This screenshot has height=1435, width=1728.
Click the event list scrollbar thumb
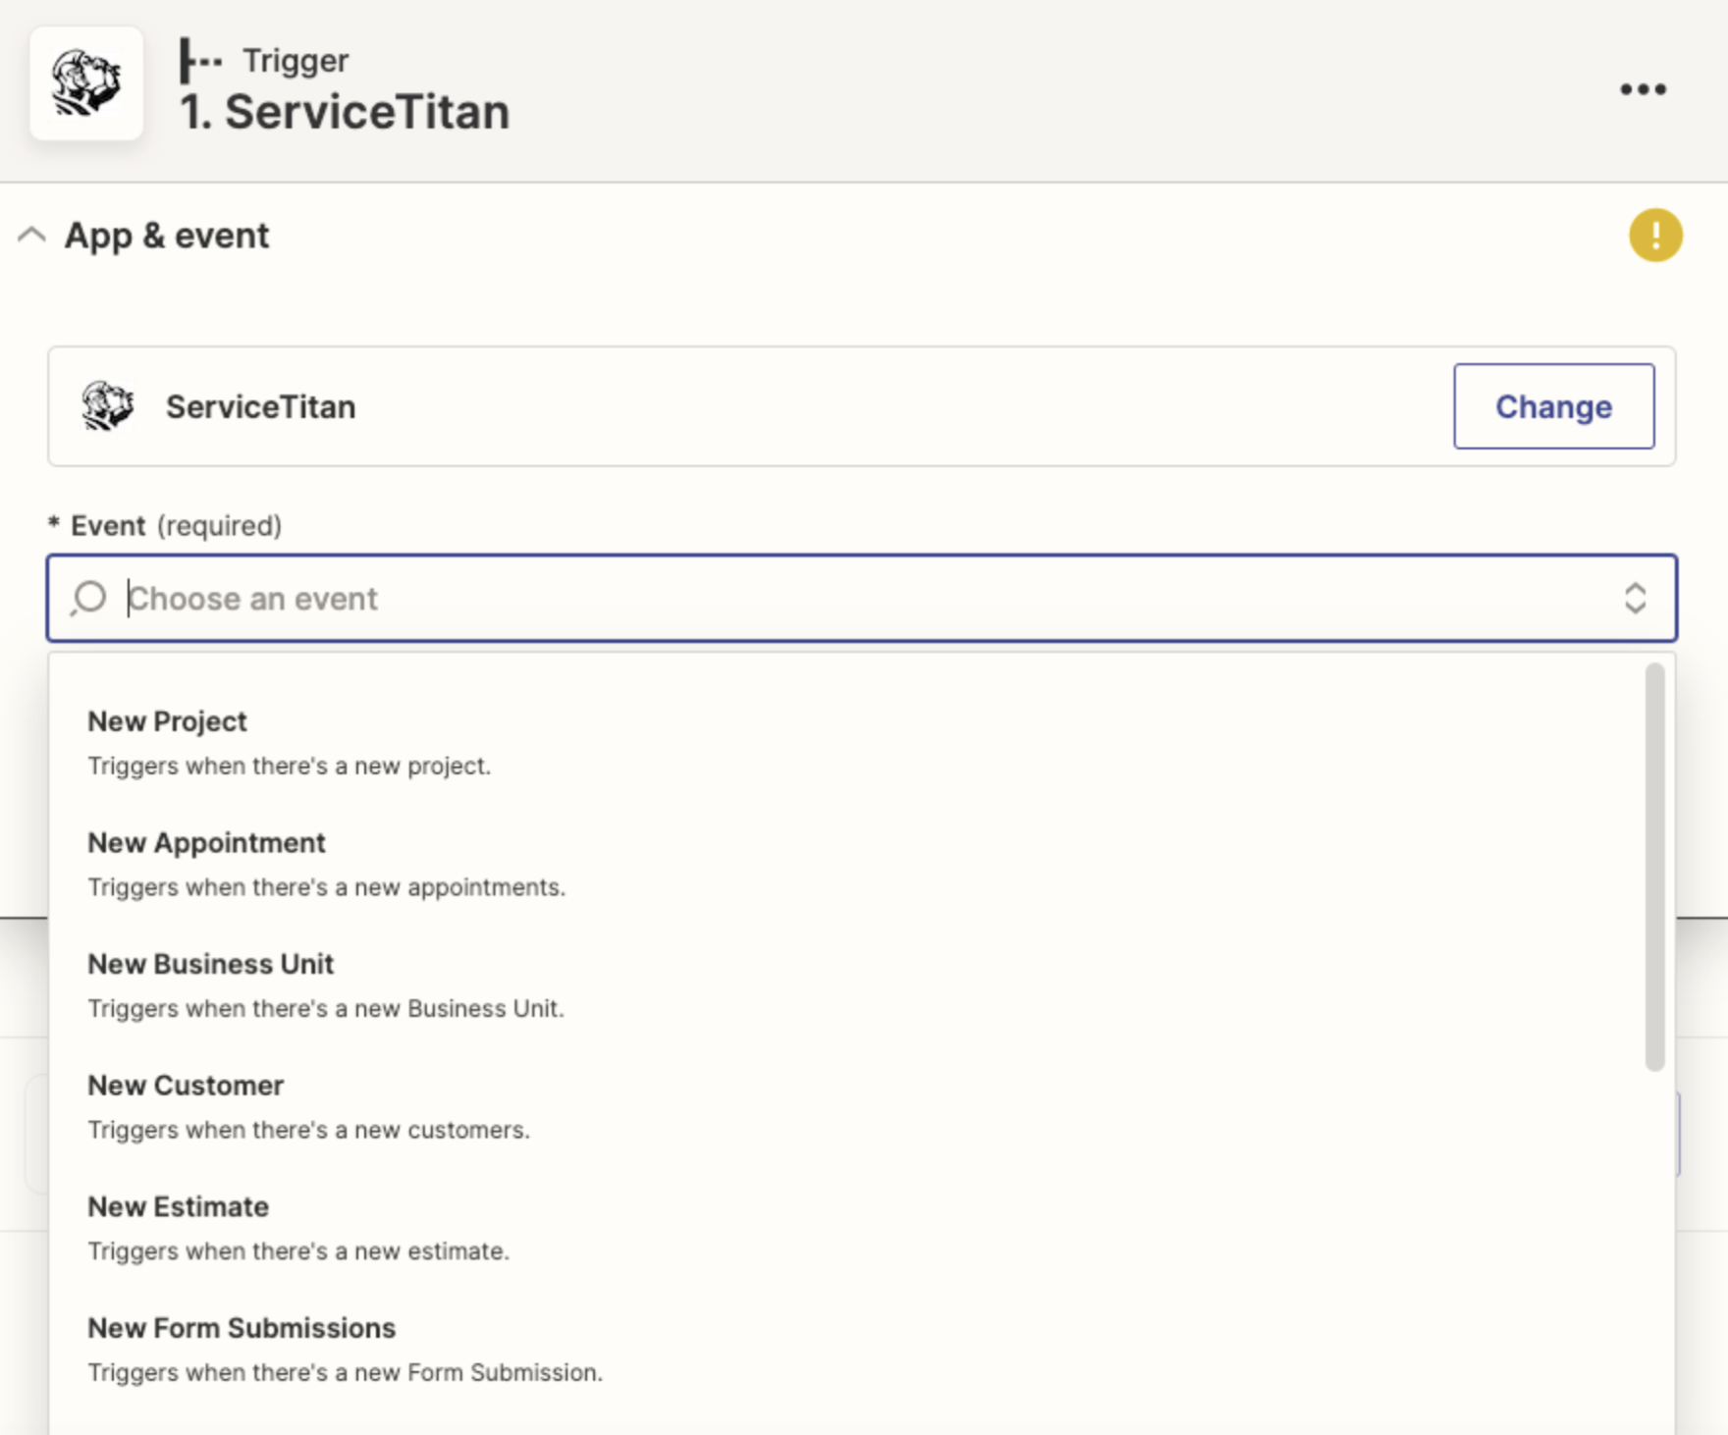coord(1655,867)
